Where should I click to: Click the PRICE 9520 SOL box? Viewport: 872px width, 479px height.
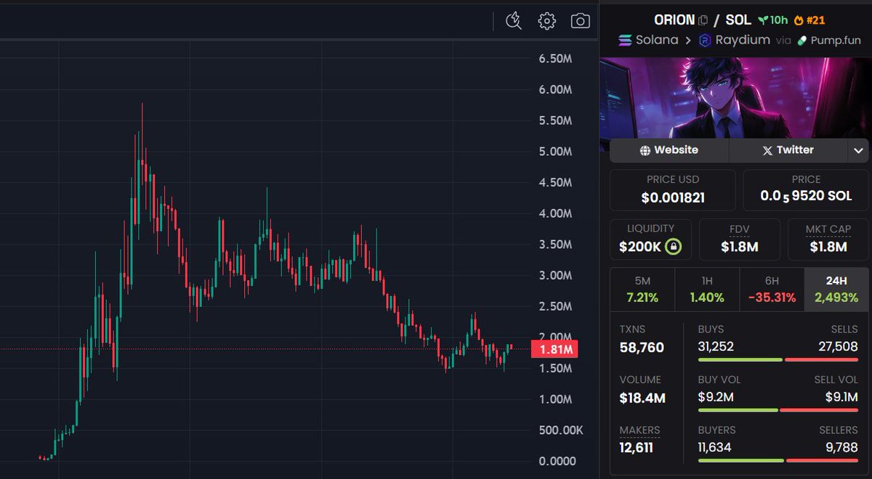(x=806, y=189)
